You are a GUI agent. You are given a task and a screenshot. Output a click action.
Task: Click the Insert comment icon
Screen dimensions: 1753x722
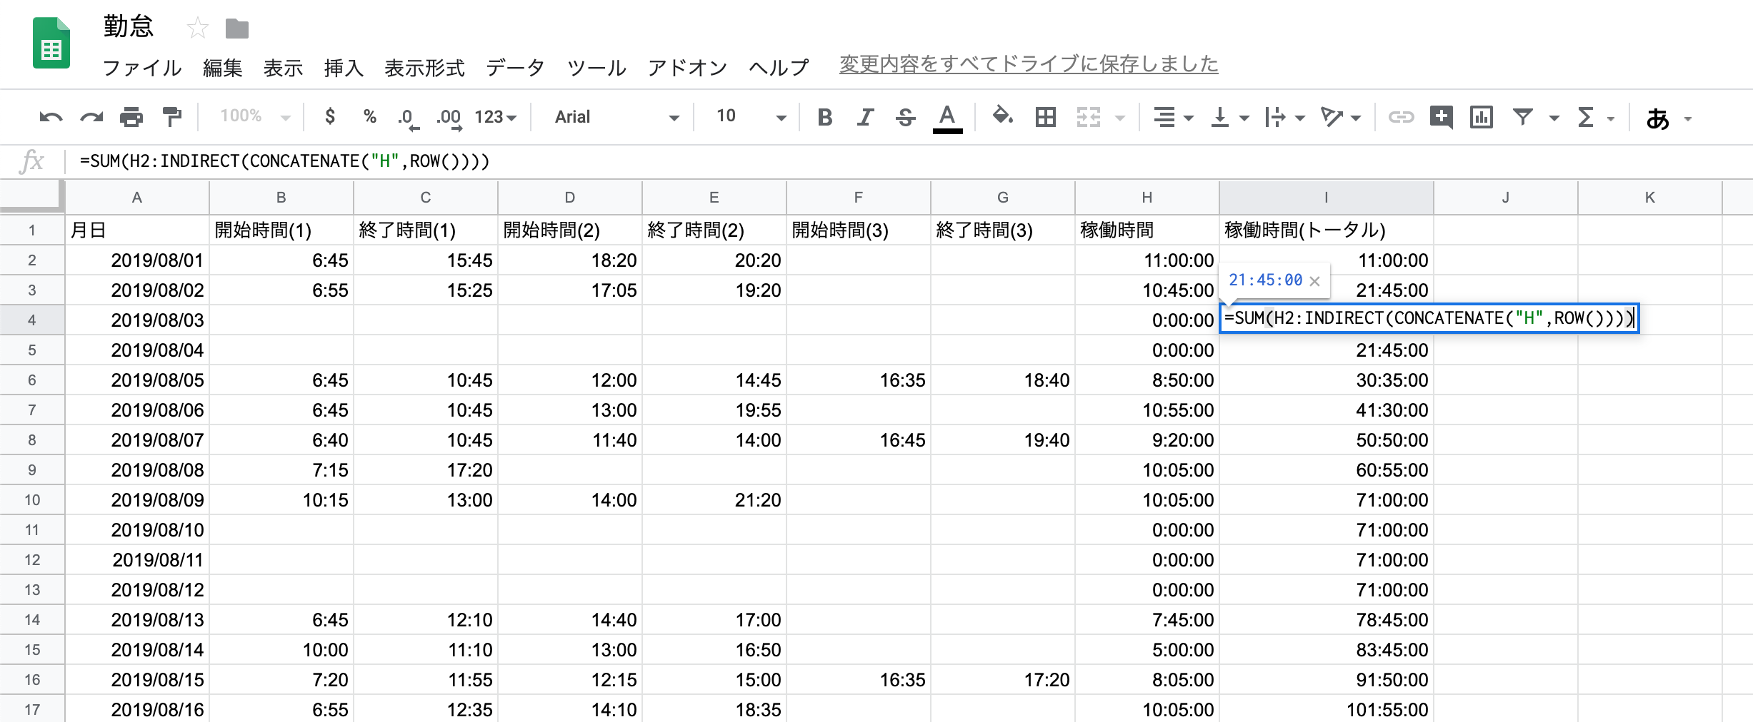pyautogui.click(x=1441, y=117)
